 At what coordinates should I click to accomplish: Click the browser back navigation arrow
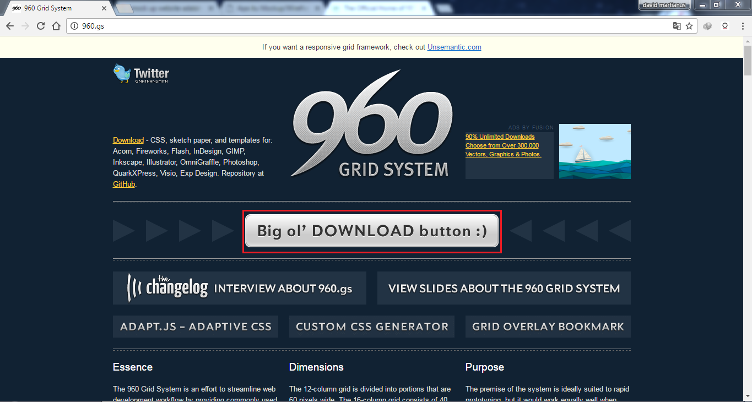coord(9,25)
